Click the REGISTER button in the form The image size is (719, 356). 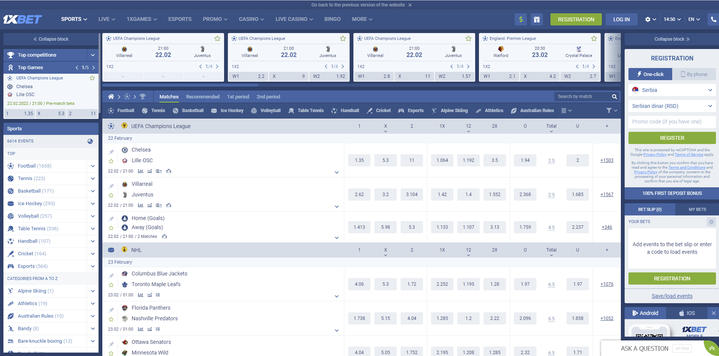[672, 138]
